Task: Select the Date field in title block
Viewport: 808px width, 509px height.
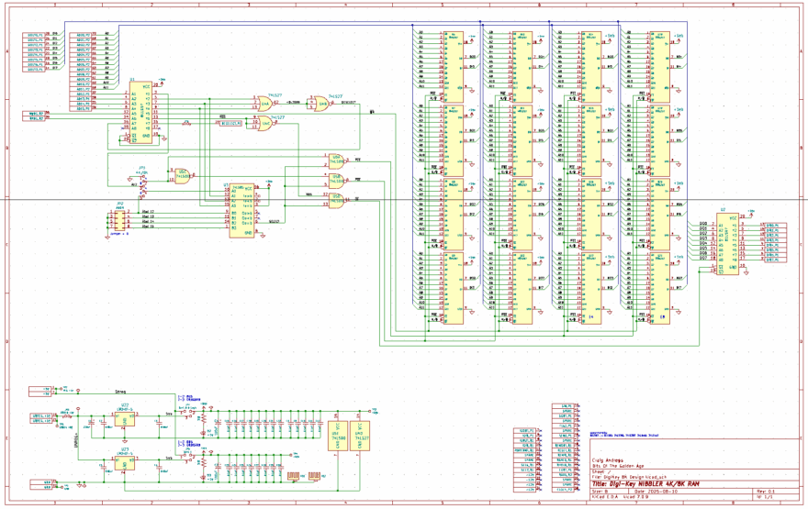Action: click(x=657, y=491)
